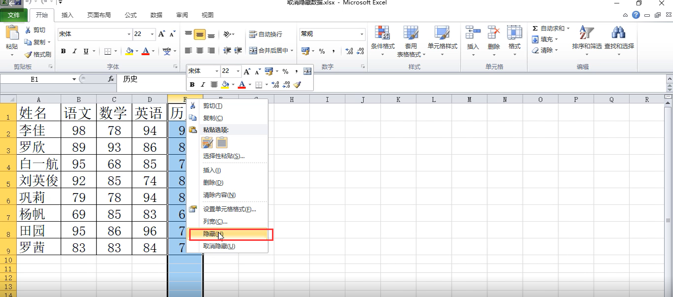Viewport: 673px width, 297px height.
Task: Click the text orientation icon
Action: click(227, 34)
